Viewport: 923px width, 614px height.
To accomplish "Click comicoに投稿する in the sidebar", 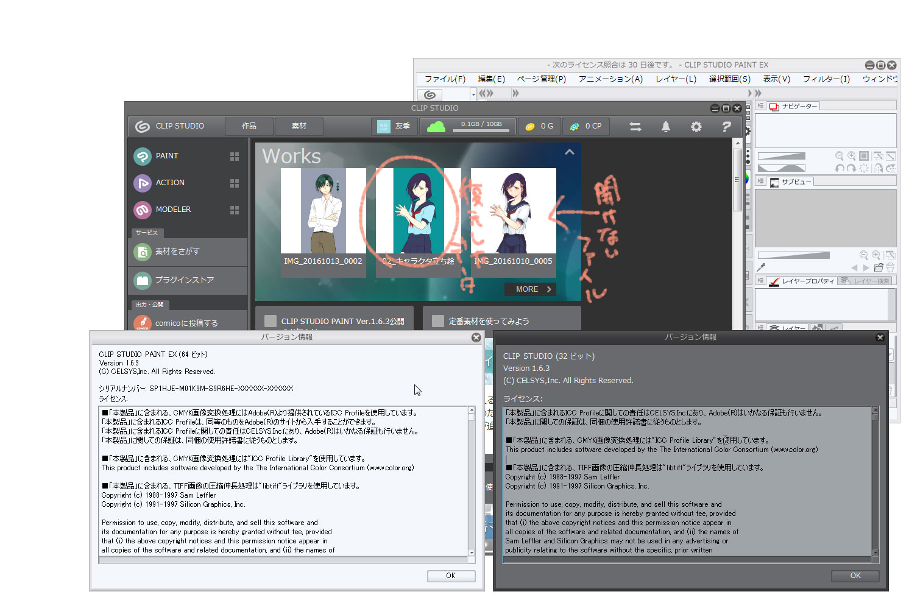I will [188, 323].
